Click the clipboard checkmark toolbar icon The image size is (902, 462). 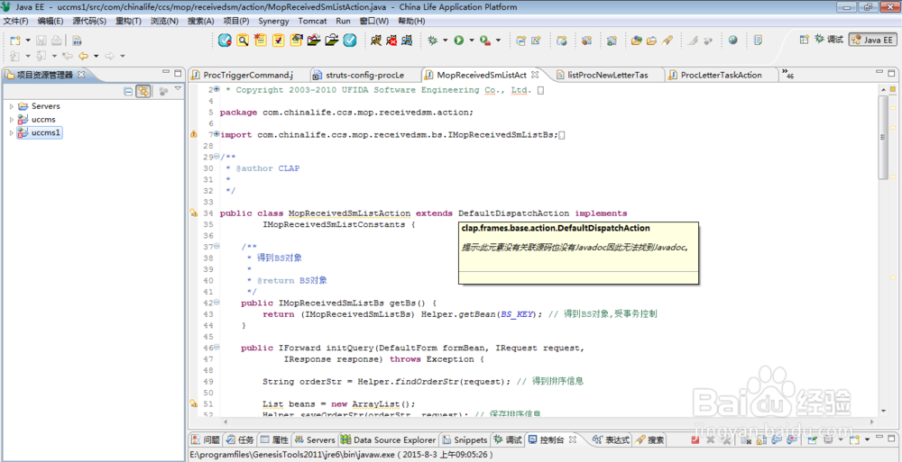click(x=278, y=41)
